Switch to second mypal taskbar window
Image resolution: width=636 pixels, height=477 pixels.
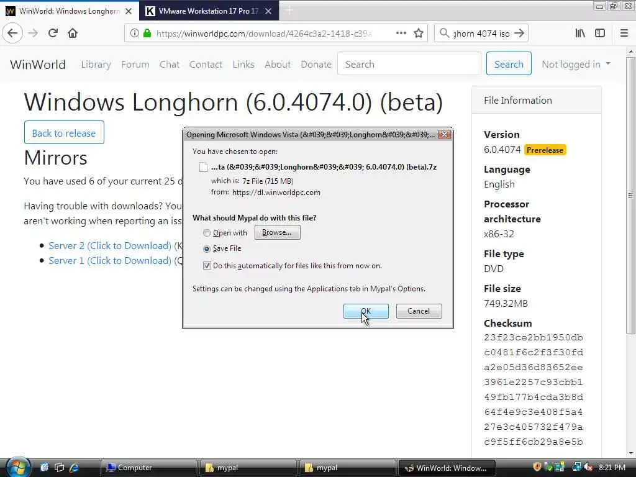347,468
